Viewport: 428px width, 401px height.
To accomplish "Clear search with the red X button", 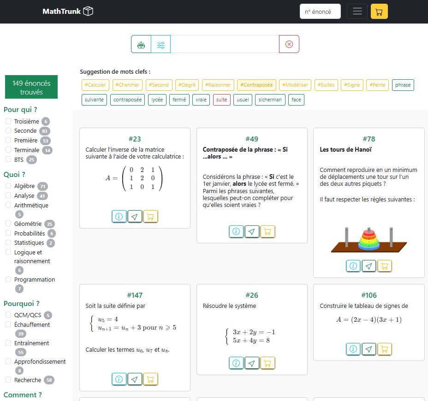I will pyautogui.click(x=289, y=44).
